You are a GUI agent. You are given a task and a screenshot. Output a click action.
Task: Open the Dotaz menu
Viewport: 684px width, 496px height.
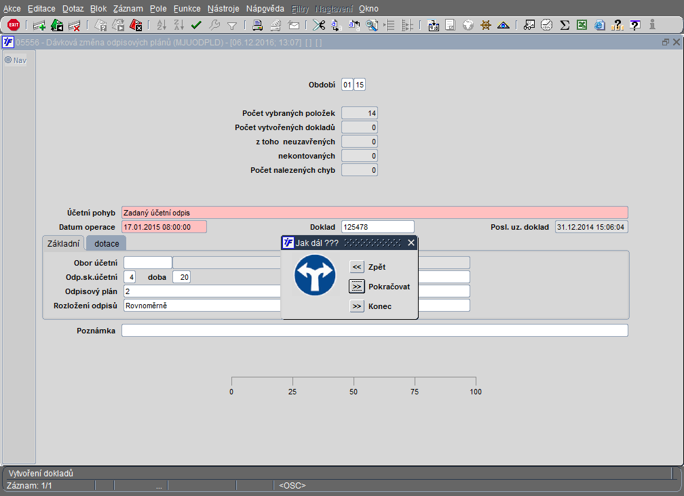(x=73, y=9)
